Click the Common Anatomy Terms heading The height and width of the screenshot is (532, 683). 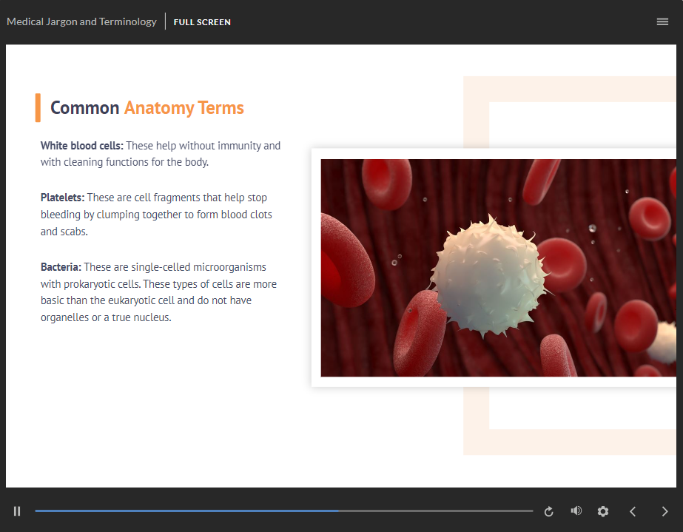click(147, 108)
